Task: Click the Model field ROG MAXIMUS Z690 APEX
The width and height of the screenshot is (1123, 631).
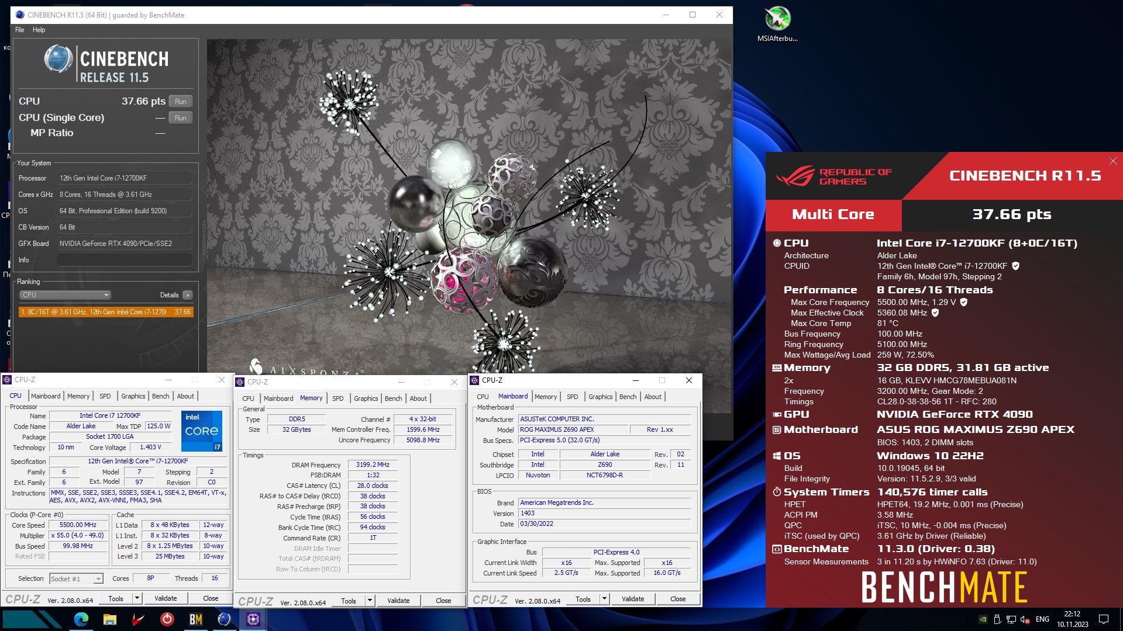Action: coord(572,430)
